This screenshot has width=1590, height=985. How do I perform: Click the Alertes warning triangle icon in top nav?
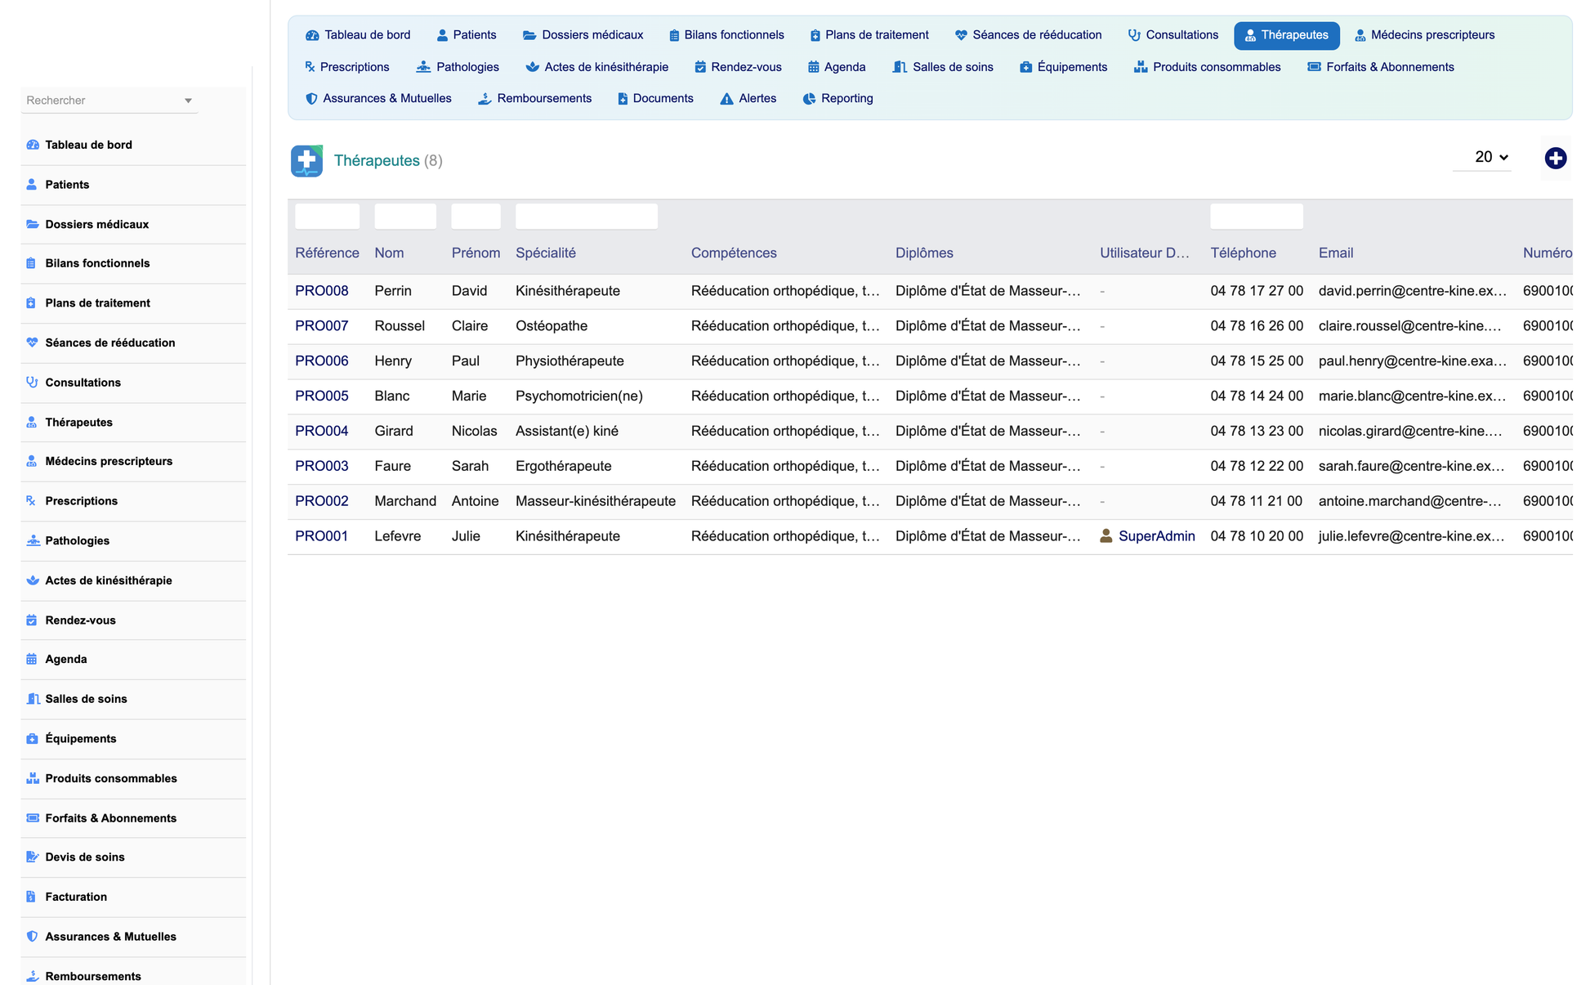click(x=726, y=99)
